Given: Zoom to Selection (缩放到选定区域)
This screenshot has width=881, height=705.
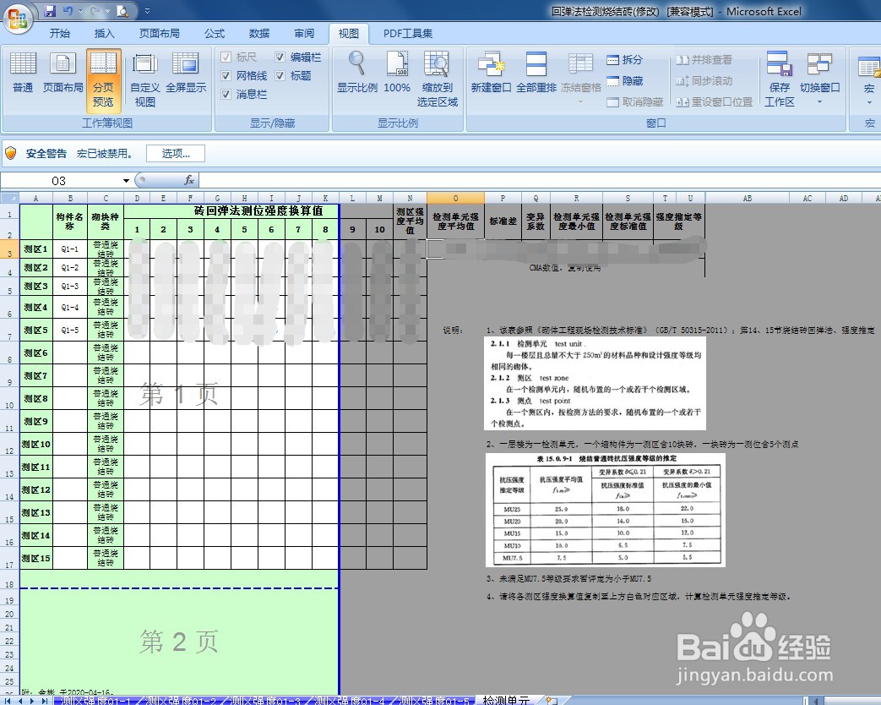Looking at the screenshot, I should pyautogui.click(x=438, y=79).
